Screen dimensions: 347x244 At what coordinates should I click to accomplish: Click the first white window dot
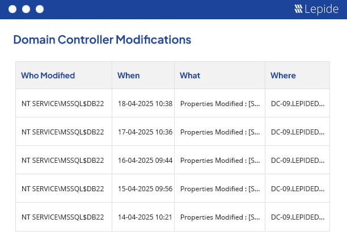point(12,9)
